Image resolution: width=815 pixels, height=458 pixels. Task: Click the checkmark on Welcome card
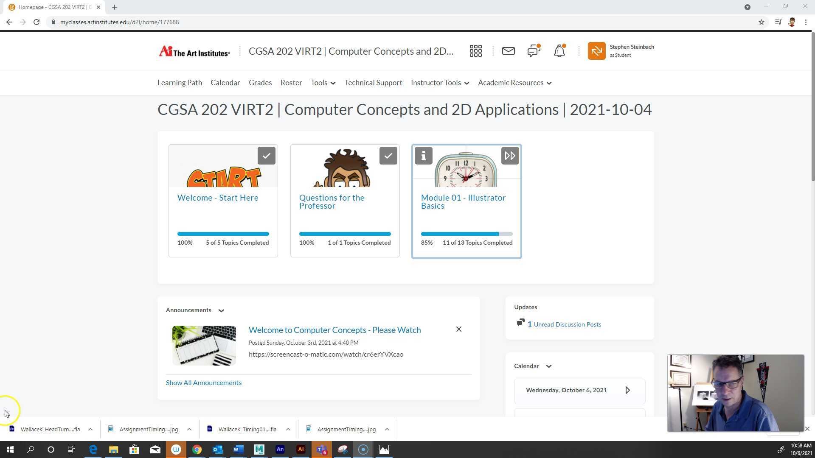pyautogui.click(x=266, y=156)
